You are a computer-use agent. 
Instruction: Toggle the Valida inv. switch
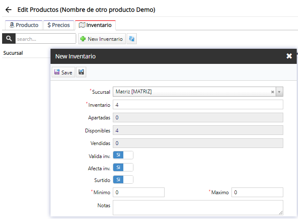point(123,155)
